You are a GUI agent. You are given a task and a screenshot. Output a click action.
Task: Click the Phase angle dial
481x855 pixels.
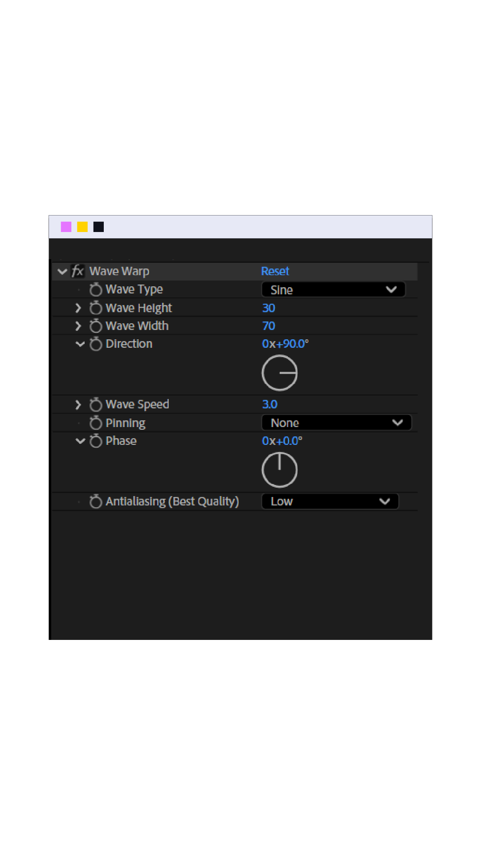[x=280, y=470]
